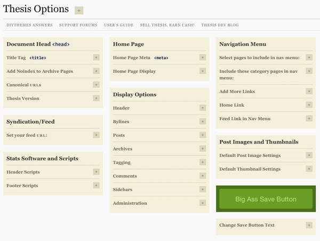Expand Thesis Version option

(96, 98)
